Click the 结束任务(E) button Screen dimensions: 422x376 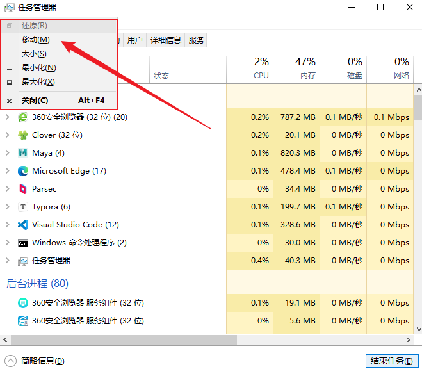392,361
